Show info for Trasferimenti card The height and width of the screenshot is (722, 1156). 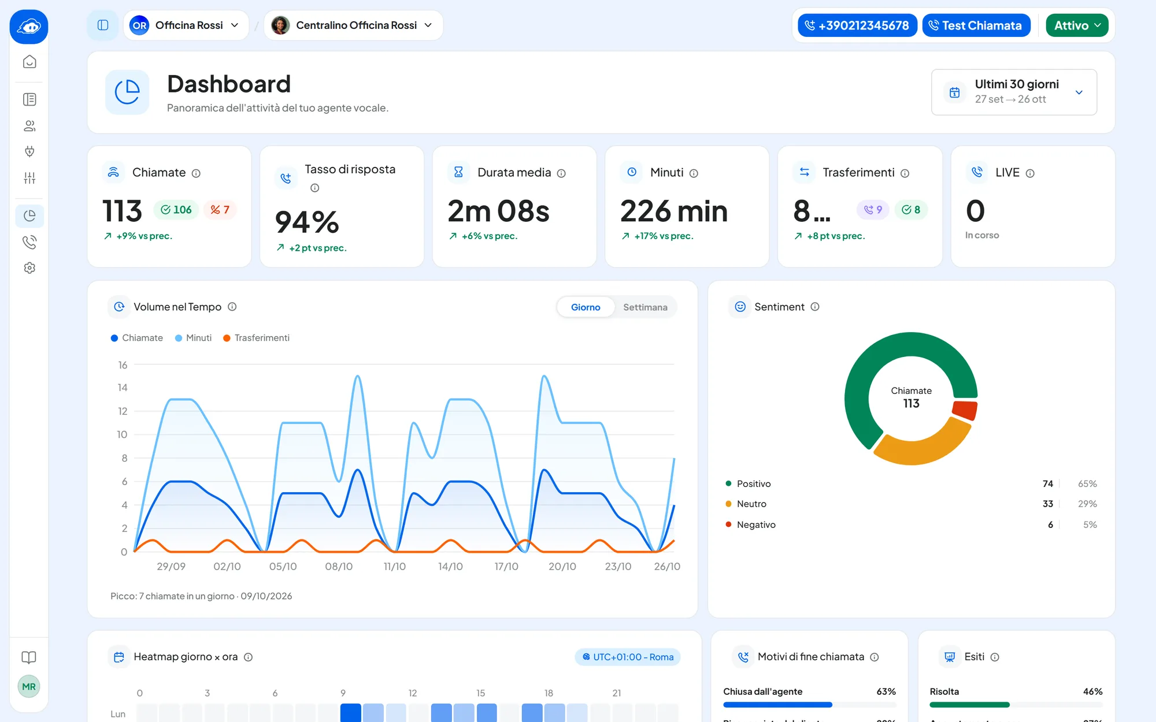tap(905, 173)
